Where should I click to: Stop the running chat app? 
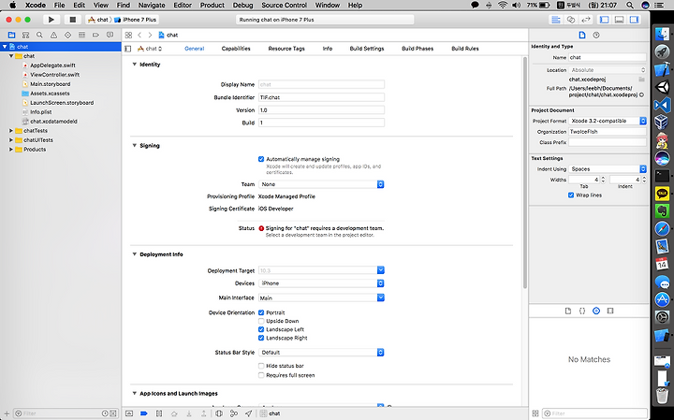coord(72,20)
